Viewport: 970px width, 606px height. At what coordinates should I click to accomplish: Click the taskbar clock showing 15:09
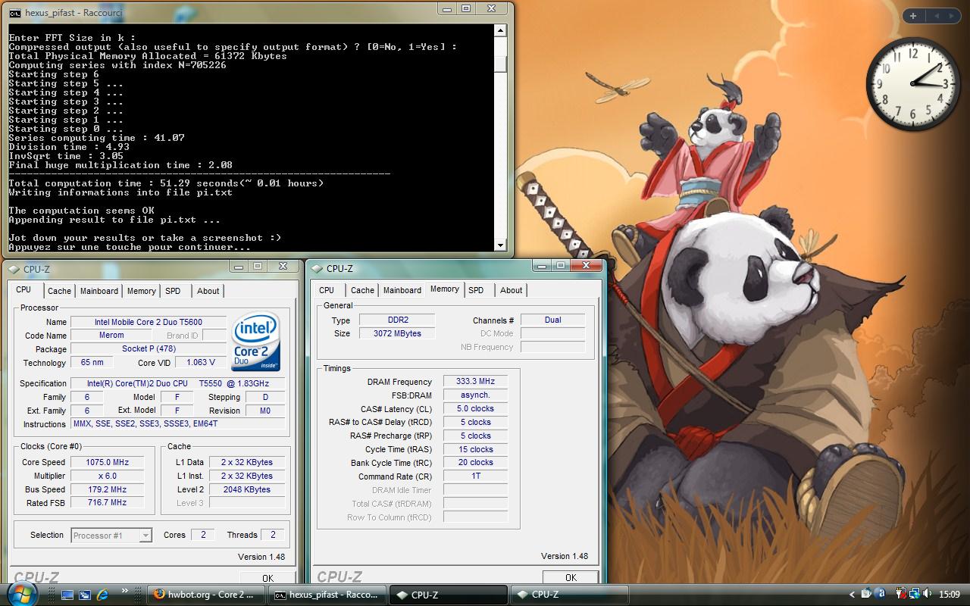tap(950, 595)
